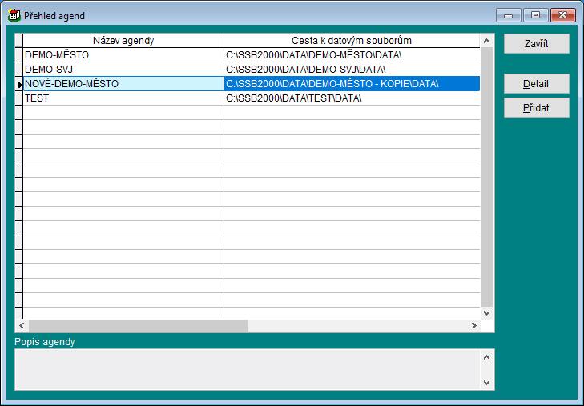
Task: Open Detail of selected agenda
Action: point(536,84)
